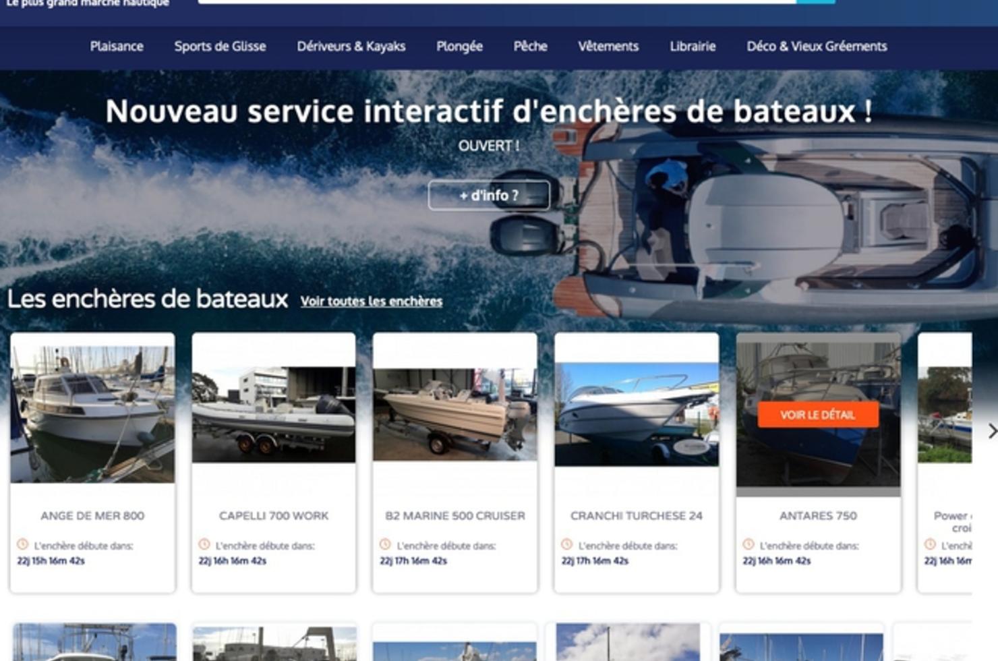The height and width of the screenshot is (661, 998).
Task: Go to the Plongée category
Action: 459,47
